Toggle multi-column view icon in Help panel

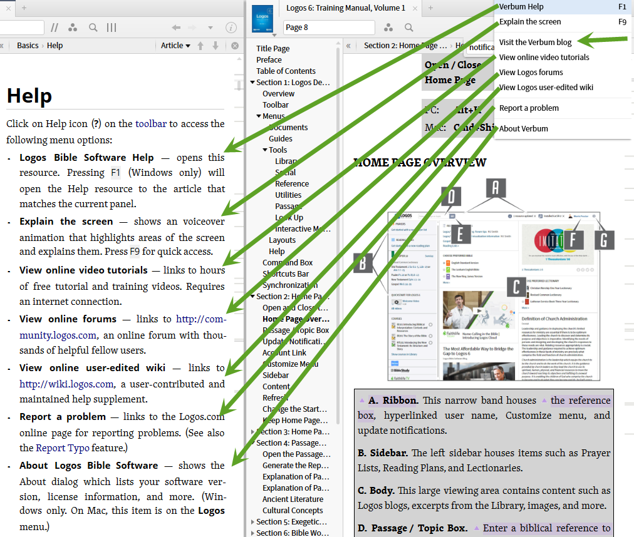pos(112,28)
